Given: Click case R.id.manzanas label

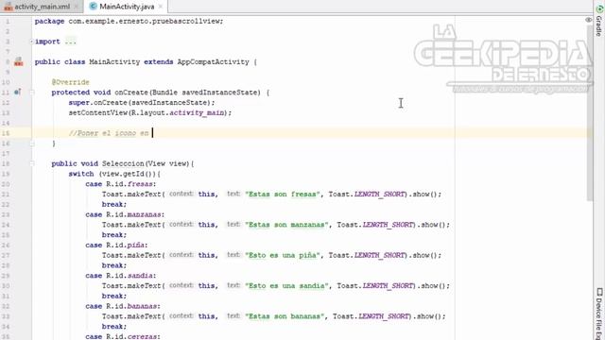Looking at the screenshot, I should tap(125, 214).
